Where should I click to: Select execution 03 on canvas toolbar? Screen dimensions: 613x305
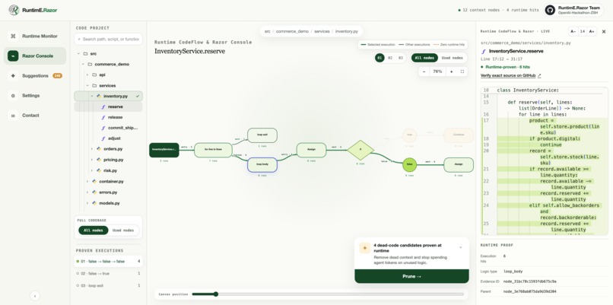click(401, 58)
